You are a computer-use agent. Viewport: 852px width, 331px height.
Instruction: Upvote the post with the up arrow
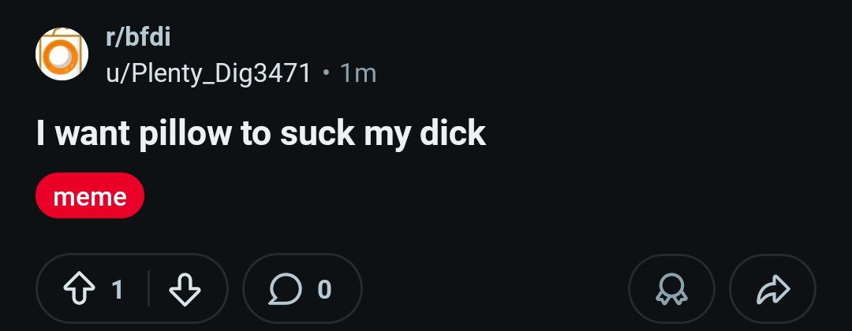(80, 289)
